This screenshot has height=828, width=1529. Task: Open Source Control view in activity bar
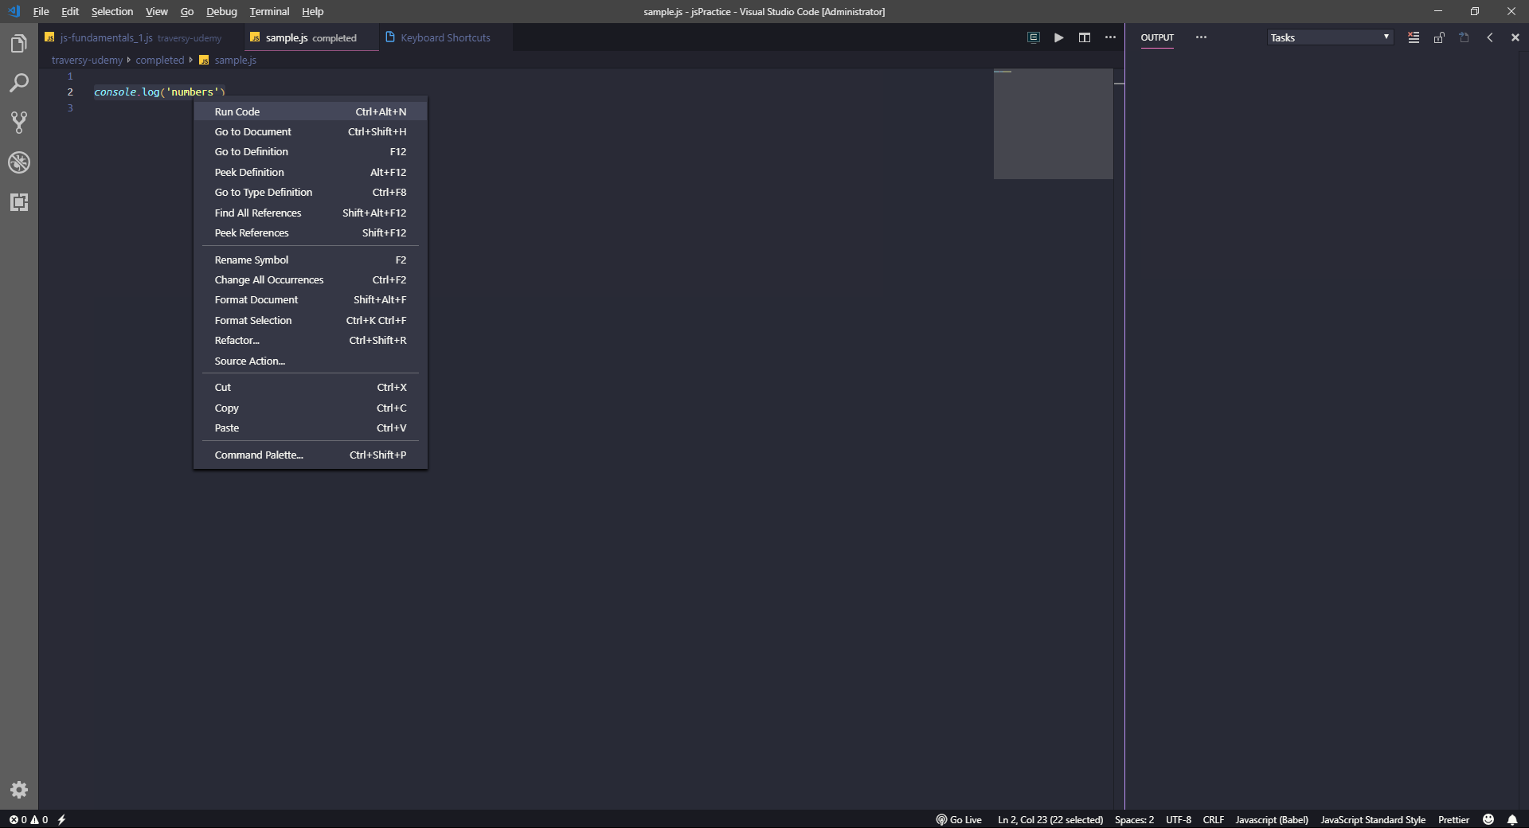coord(19,123)
